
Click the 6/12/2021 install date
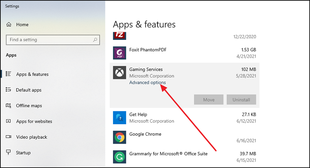(x=246, y=121)
